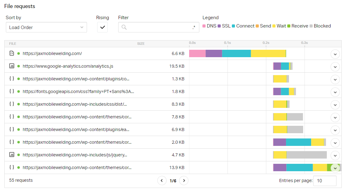Click the Filter search input field

(x=159, y=28)
